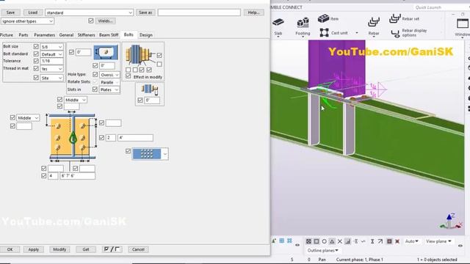Toggle the checkbox beside bolt pattern dropdown
470x264 pixels.
(129, 151)
